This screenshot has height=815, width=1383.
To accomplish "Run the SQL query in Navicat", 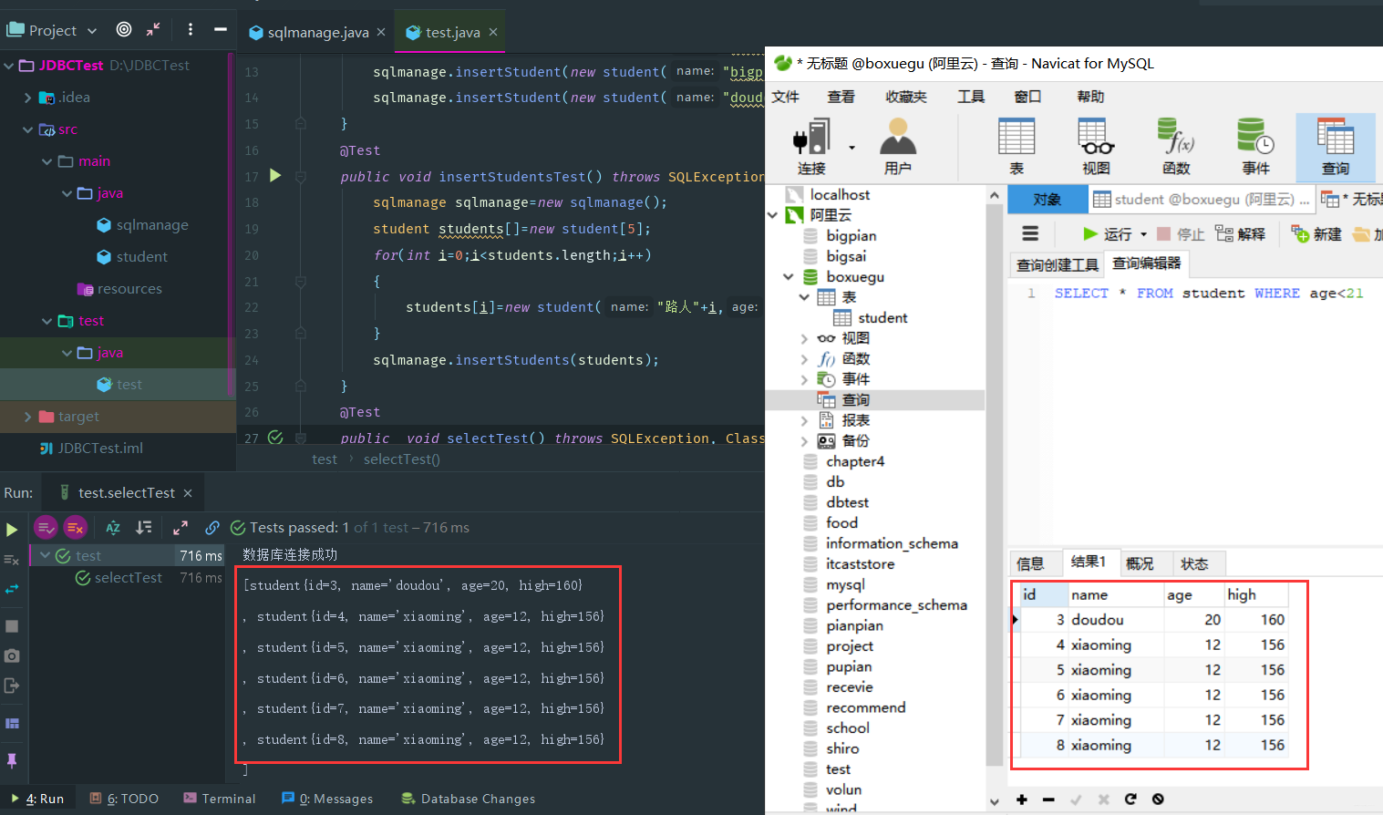I will (x=1107, y=234).
